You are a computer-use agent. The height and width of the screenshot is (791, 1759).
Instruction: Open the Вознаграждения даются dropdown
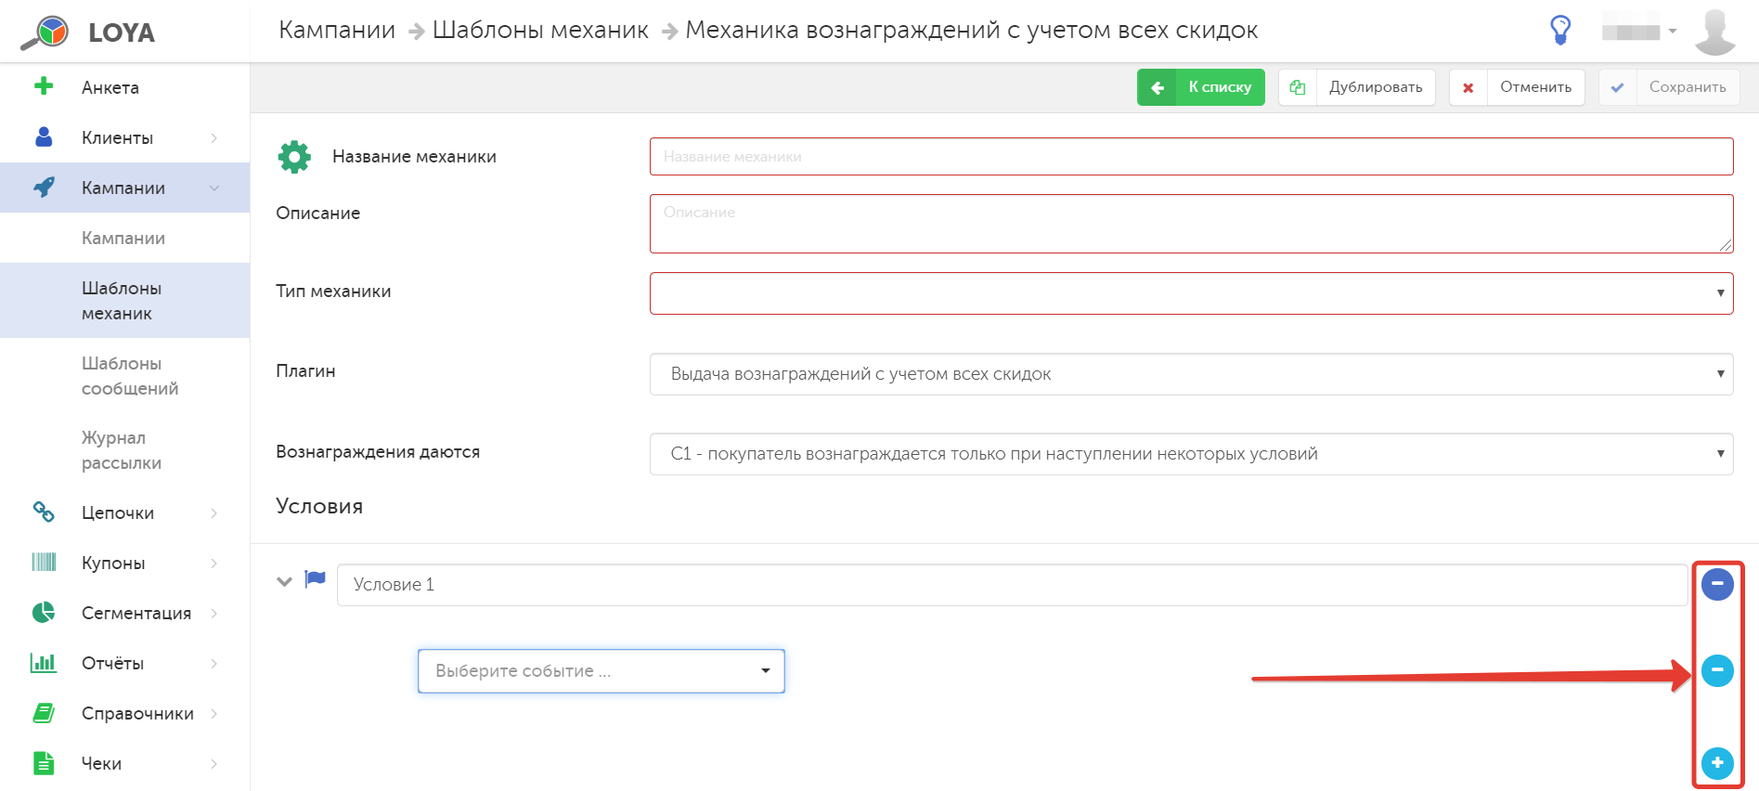point(1191,454)
